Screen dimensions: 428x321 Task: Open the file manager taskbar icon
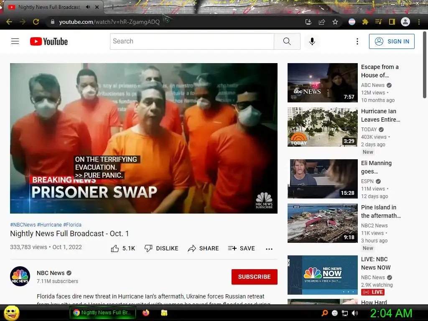(x=164, y=313)
